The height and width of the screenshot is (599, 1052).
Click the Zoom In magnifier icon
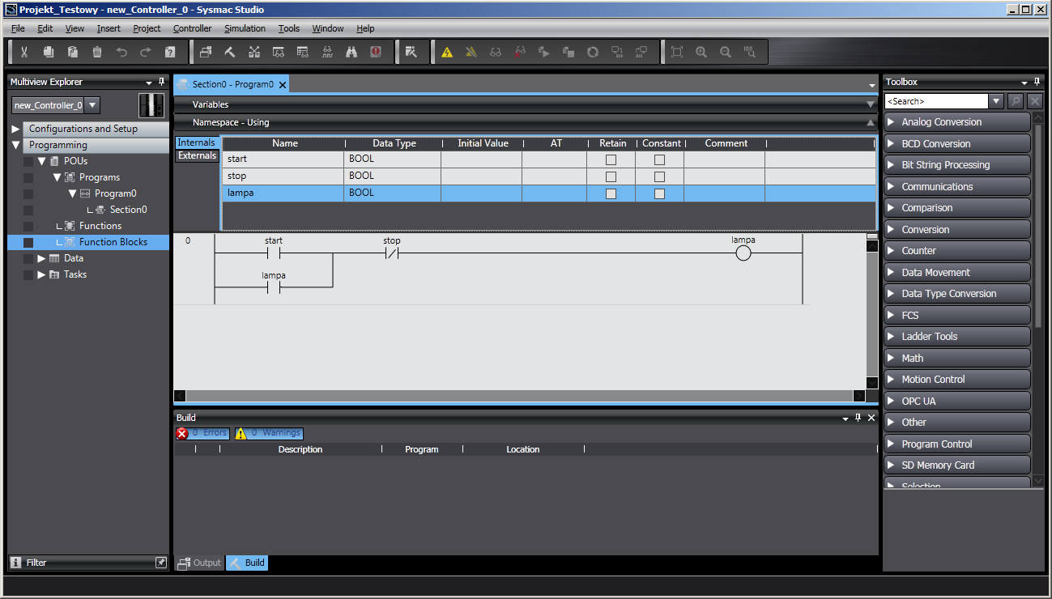[x=701, y=52]
